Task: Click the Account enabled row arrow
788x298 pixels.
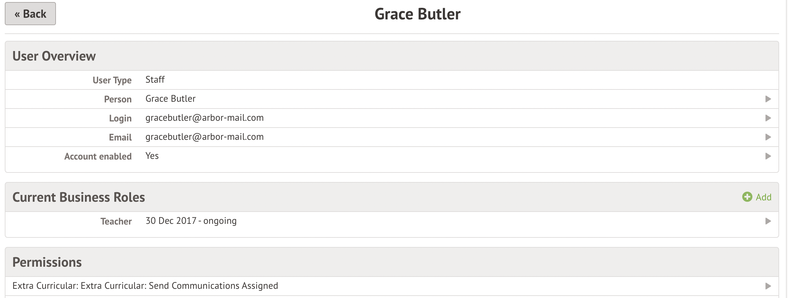Action: pyautogui.click(x=768, y=156)
